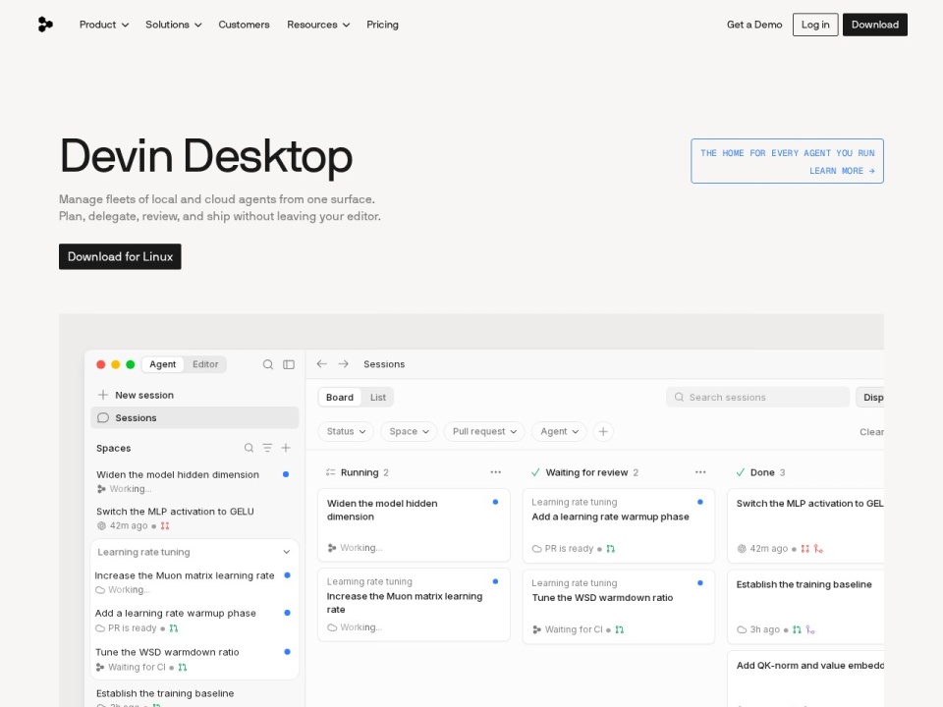
Task: Select Sessions in the sidebar
Action: click(x=194, y=418)
